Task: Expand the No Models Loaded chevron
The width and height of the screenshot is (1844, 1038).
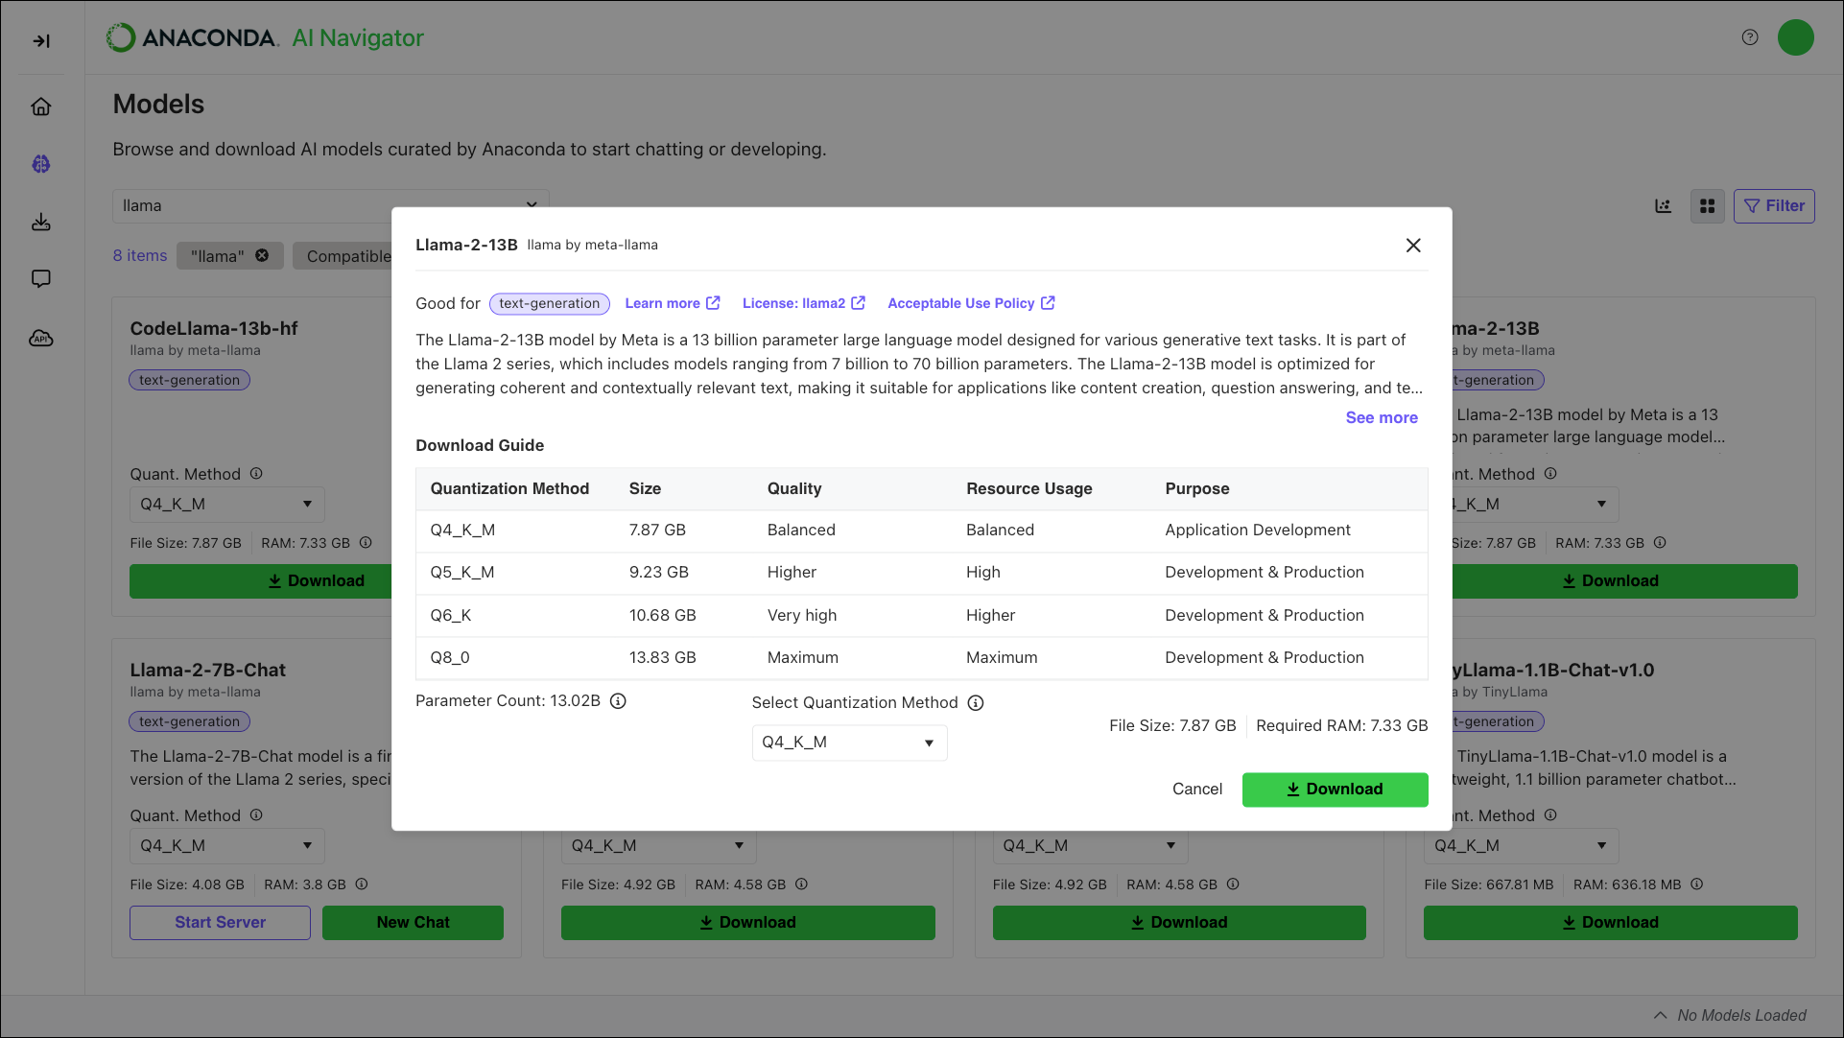Action: [x=1660, y=1015]
